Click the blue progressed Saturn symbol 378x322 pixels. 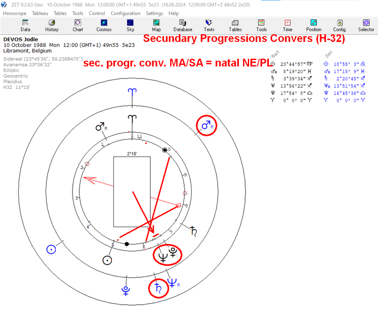coord(158,288)
